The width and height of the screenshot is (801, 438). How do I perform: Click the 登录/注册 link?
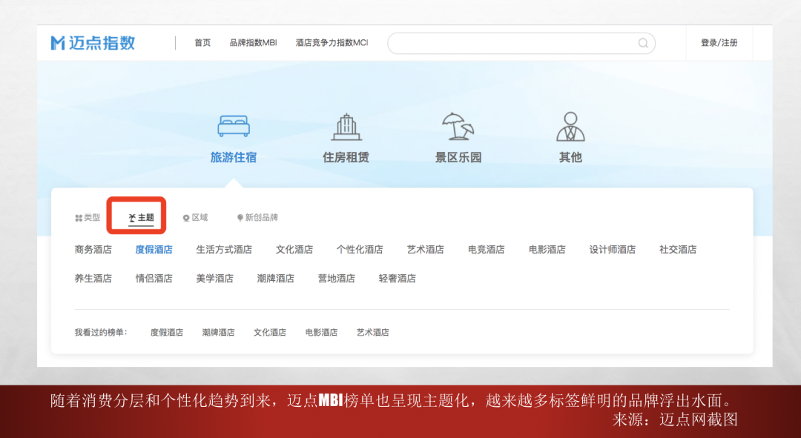coord(719,43)
